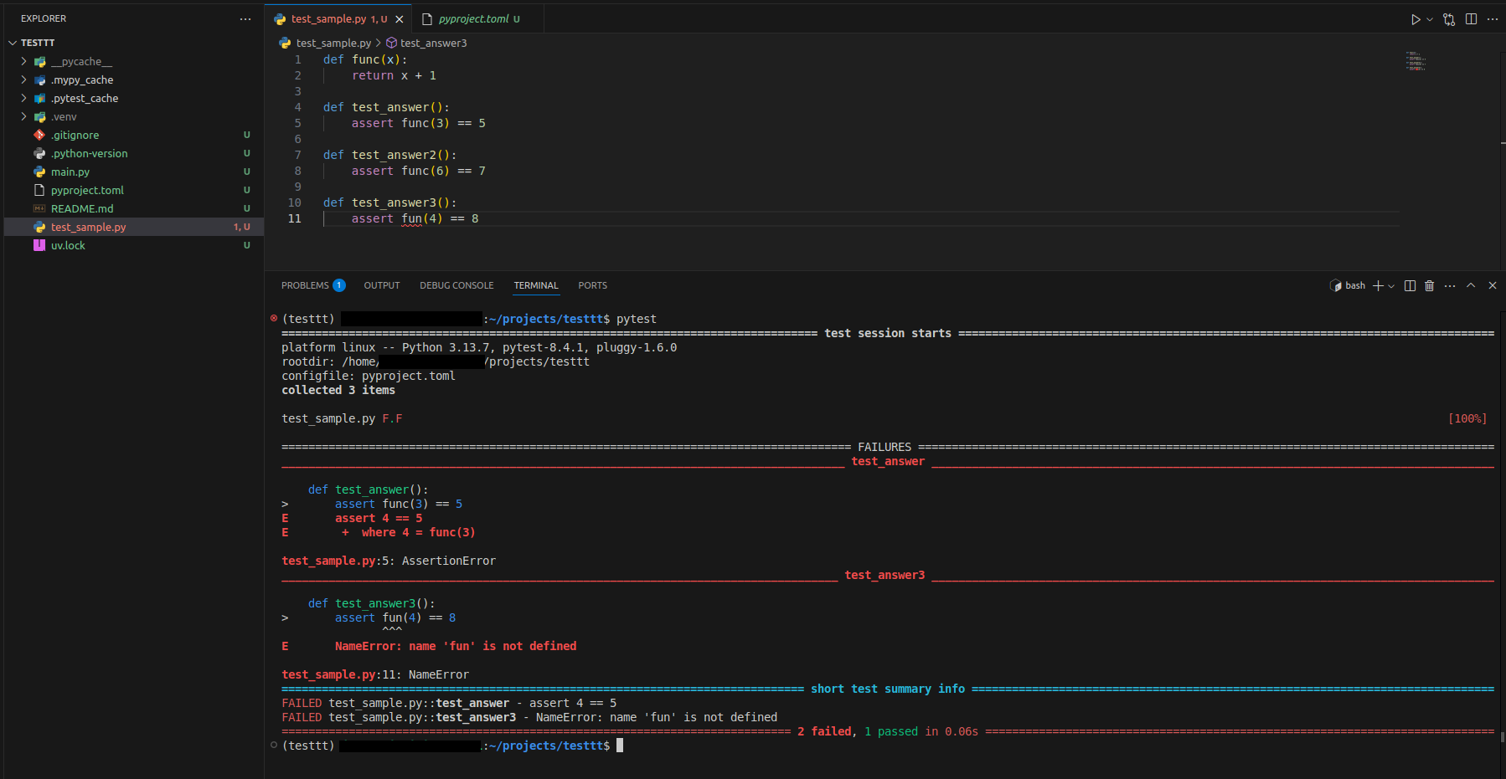Image resolution: width=1506 pixels, height=779 pixels.
Task: Click the README.md markdown file icon
Action: pos(39,208)
